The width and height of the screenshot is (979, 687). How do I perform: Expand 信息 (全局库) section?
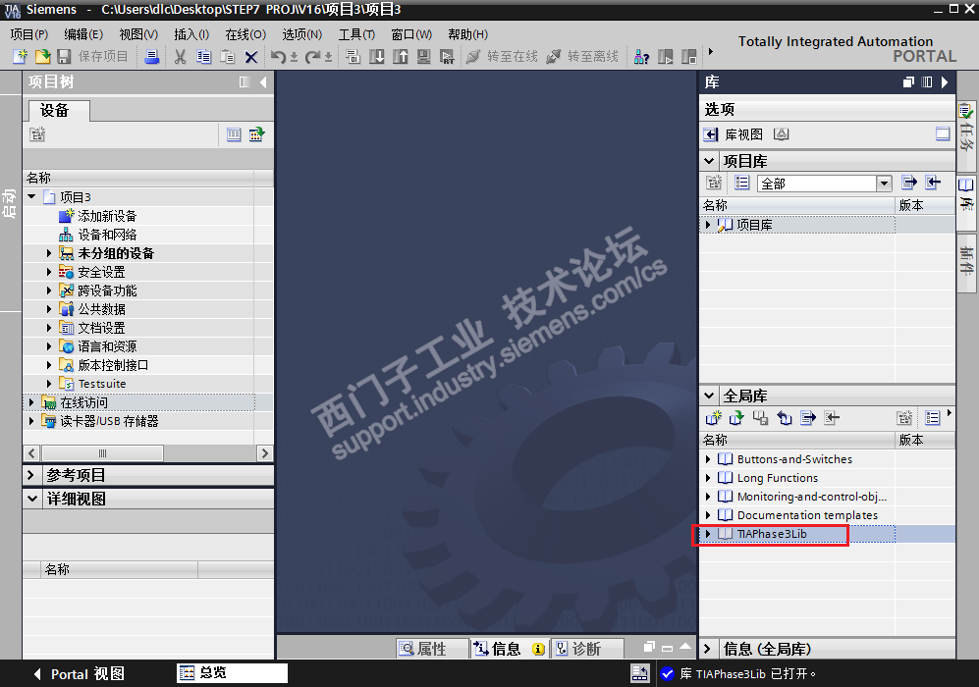click(x=707, y=649)
